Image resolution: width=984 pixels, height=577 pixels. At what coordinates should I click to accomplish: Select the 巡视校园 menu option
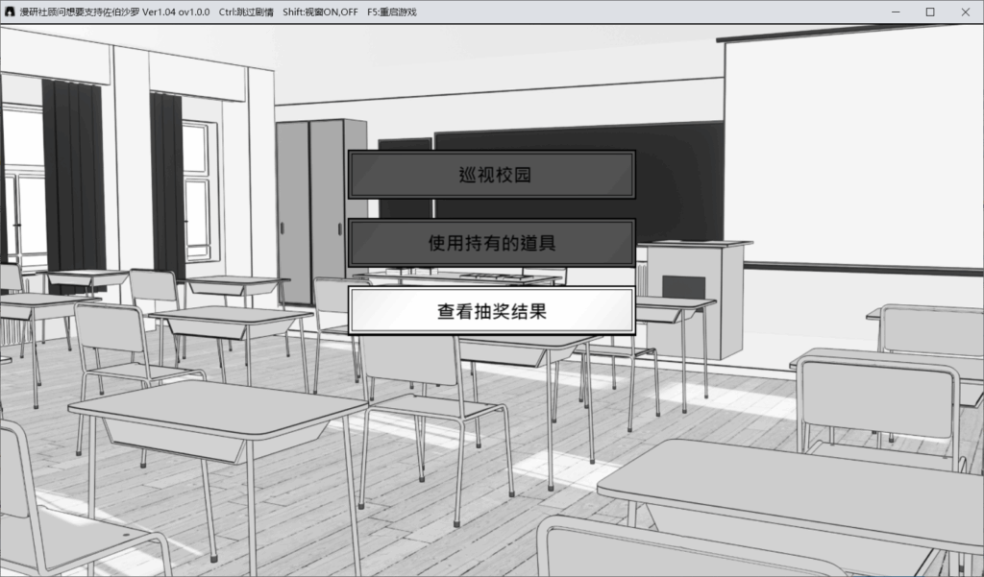pyautogui.click(x=492, y=175)
